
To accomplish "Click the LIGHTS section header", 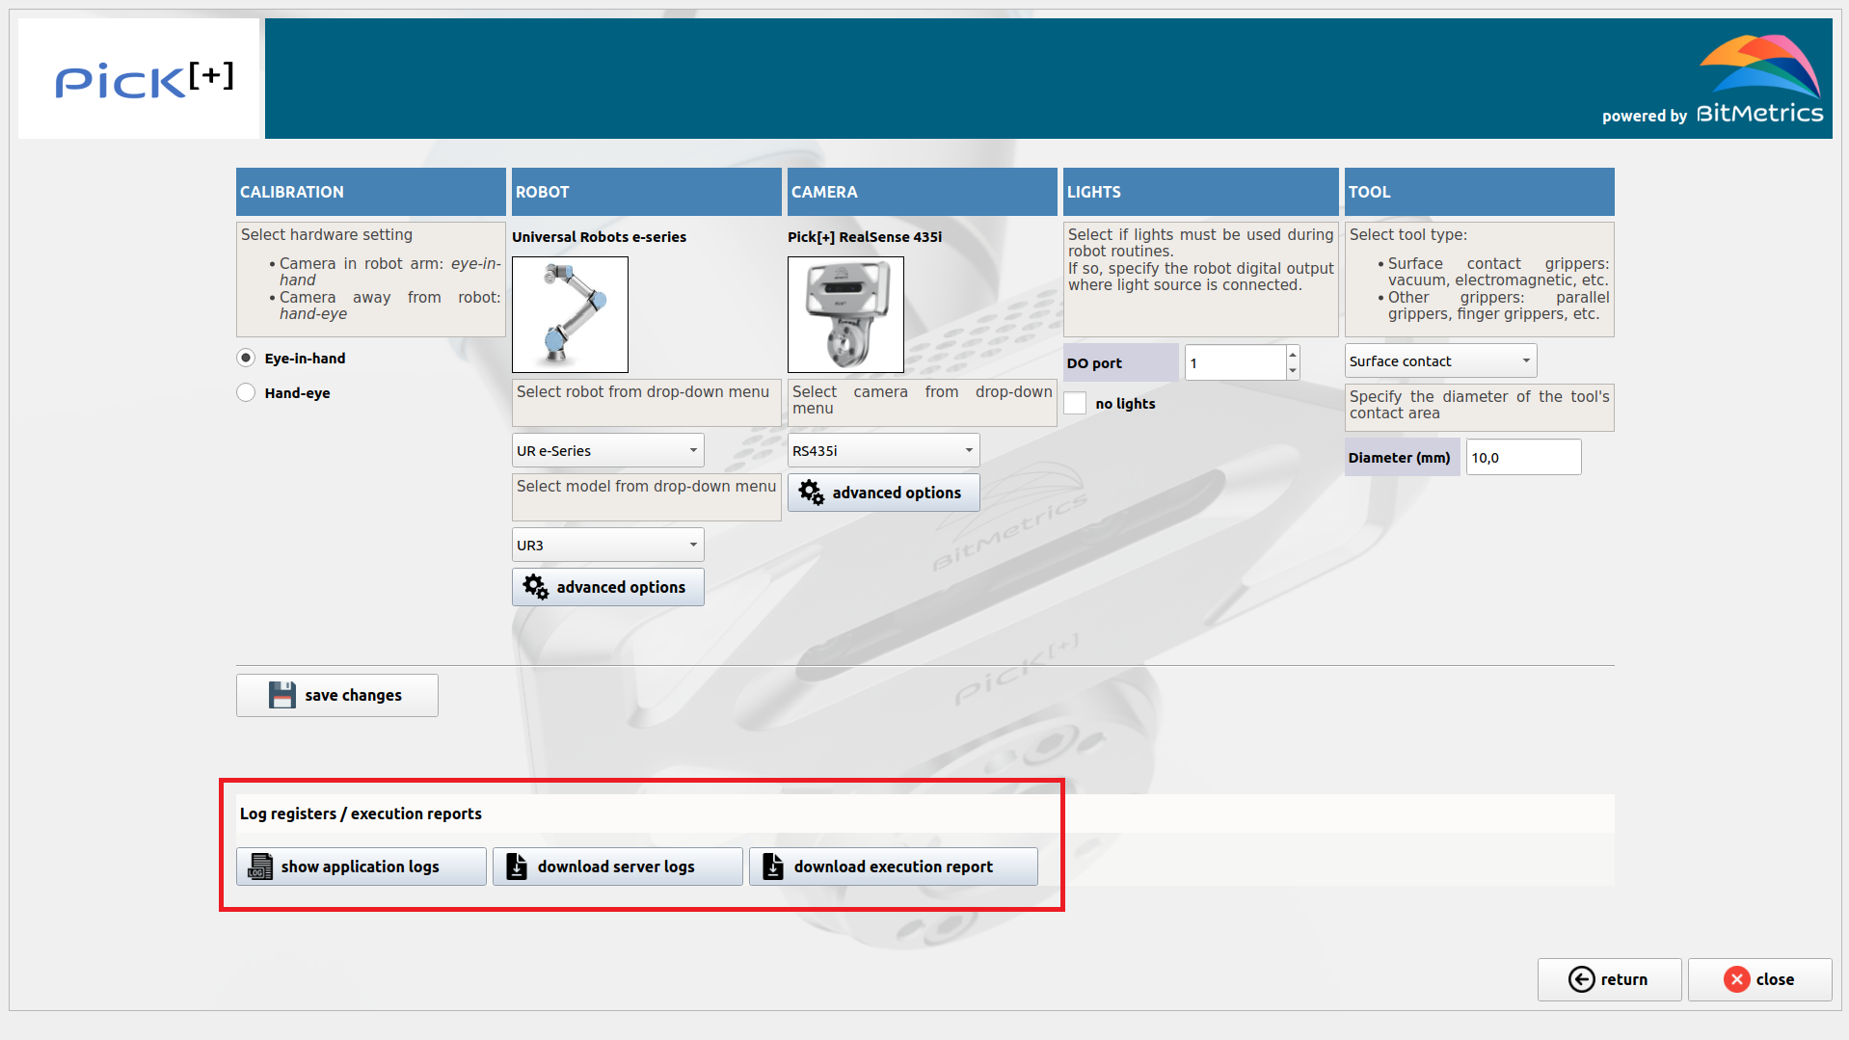I will (x=1201, y=192).
